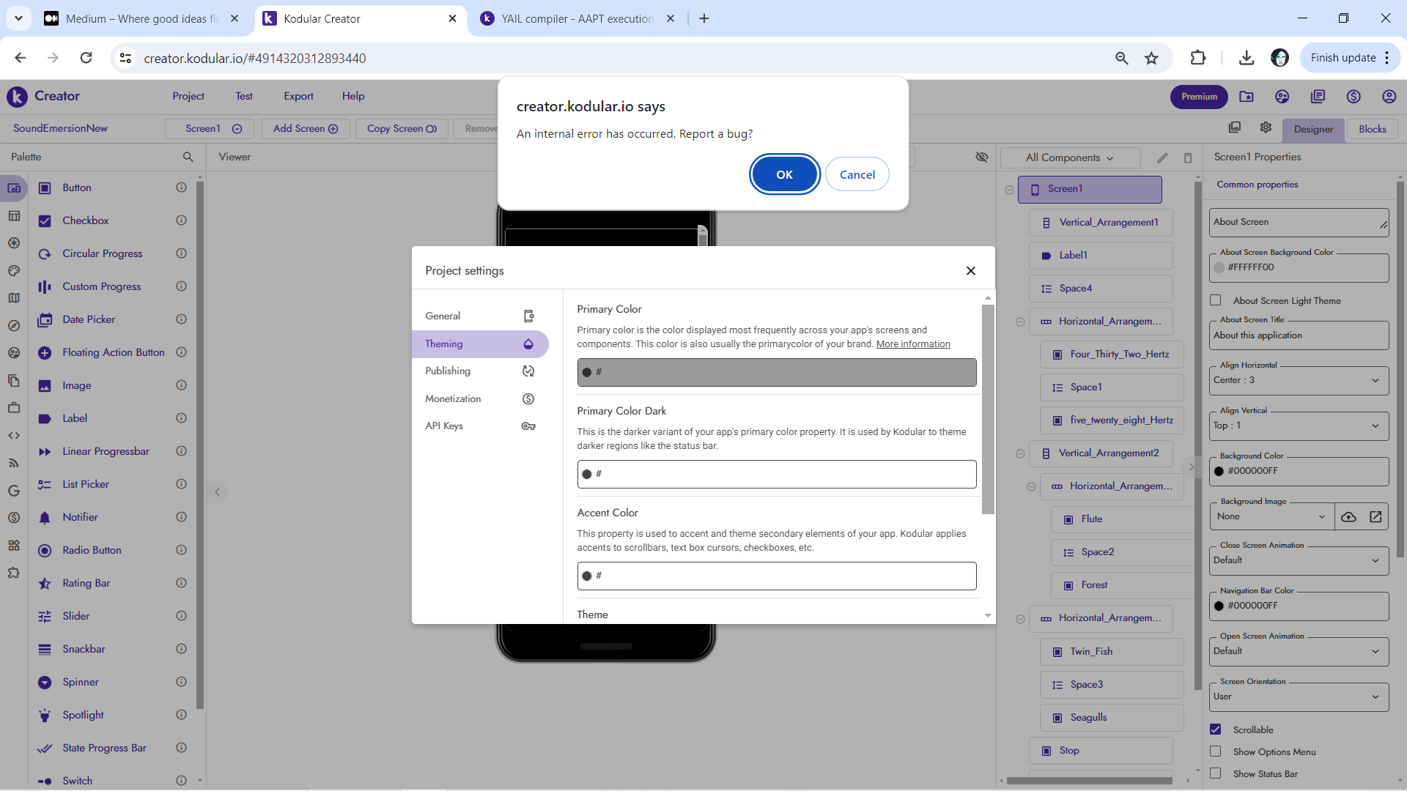Image resolution: width=1407 pixels, height=791 pixels.
Task: Uncheck the Scrollable checkbox
Action: tap(1216, 729)
